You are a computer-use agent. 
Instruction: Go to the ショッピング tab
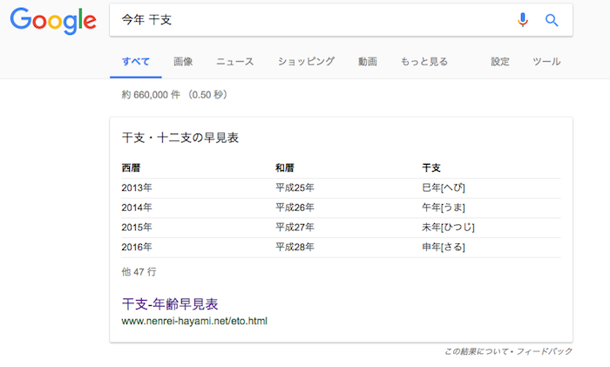coord(306,62)
